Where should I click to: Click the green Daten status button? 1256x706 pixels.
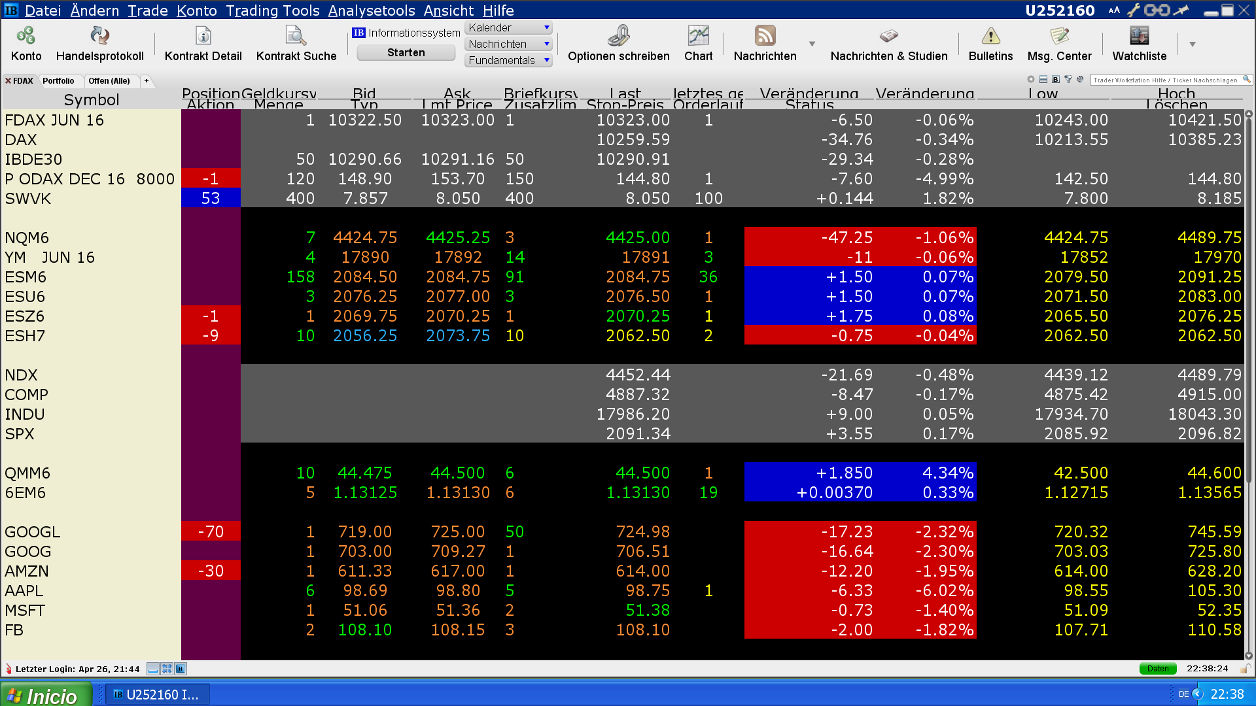pos(1157,669)
